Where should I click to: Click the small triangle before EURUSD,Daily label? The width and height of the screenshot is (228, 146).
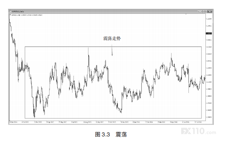[x=10, y=15]
